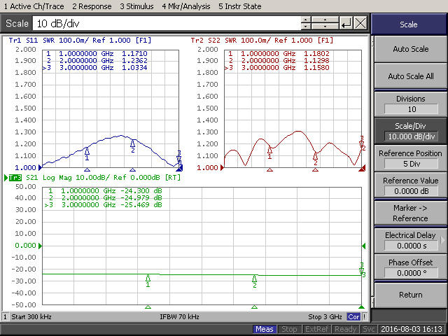The width and height of the screenshot is (448, 336).
Task: Click the Tr3 green reference arrow on right edge
Action: click(x=364, y=246)
